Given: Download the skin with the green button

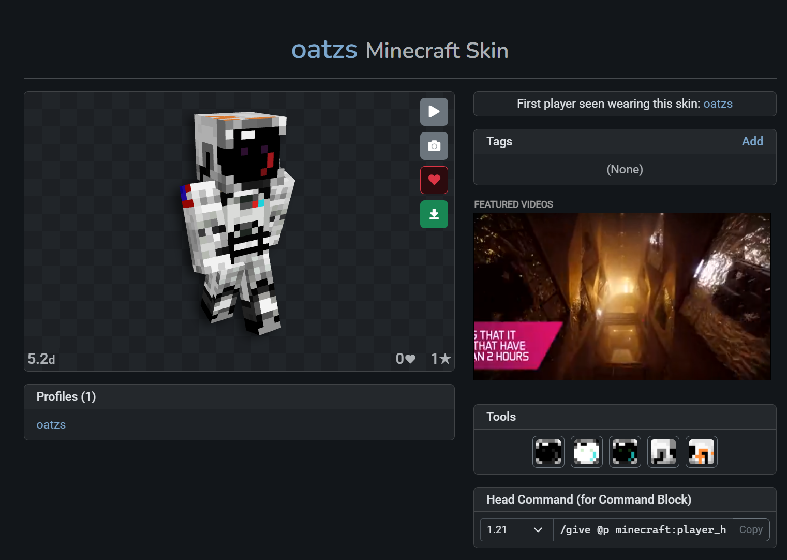Looking at the screenshot, I should coord(434,214).
